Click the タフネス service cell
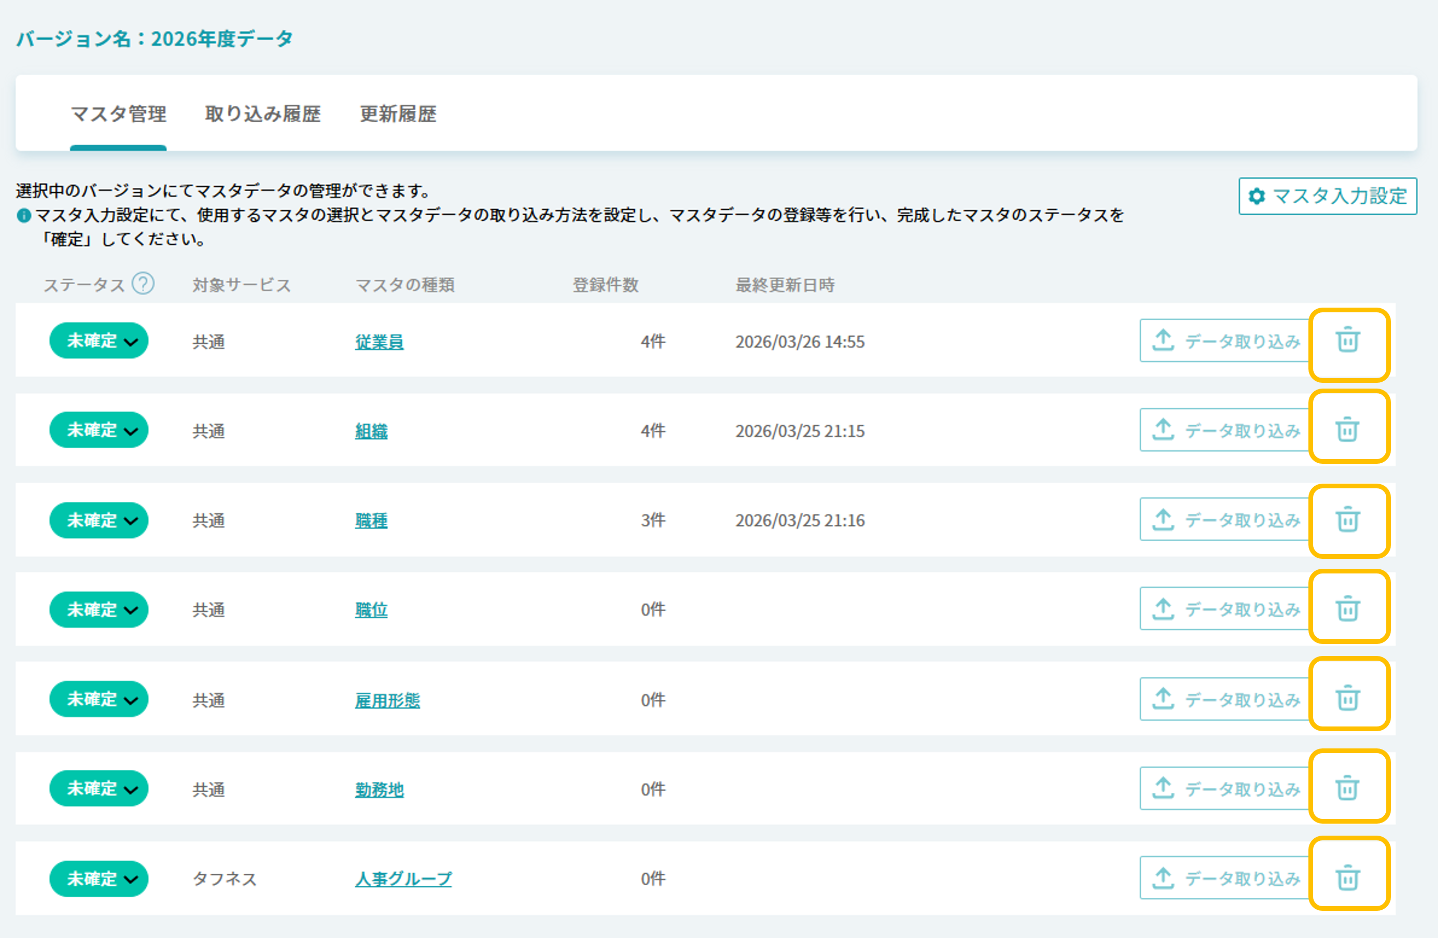Screen dimensions: 1438x938 [225, 880]
